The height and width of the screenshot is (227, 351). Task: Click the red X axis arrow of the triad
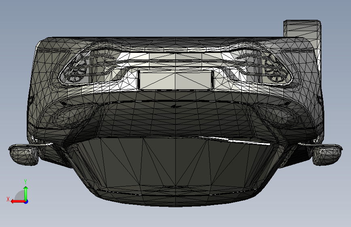[18, 202]
